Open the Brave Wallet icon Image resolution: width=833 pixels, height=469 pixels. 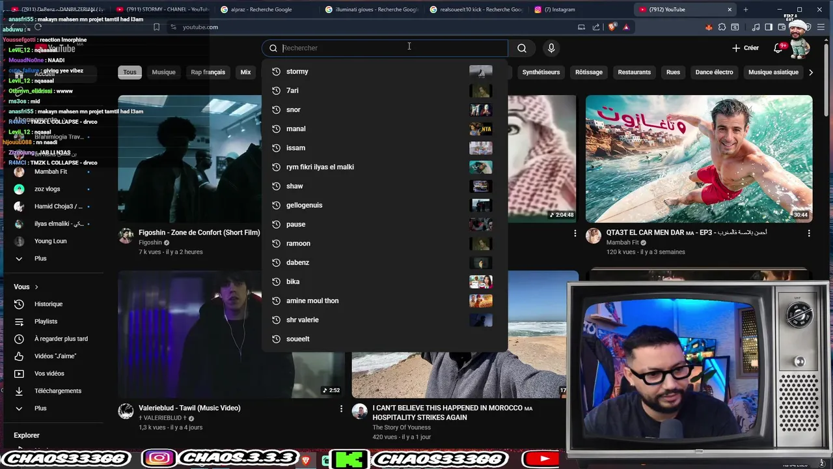click(x=782, y=27)
